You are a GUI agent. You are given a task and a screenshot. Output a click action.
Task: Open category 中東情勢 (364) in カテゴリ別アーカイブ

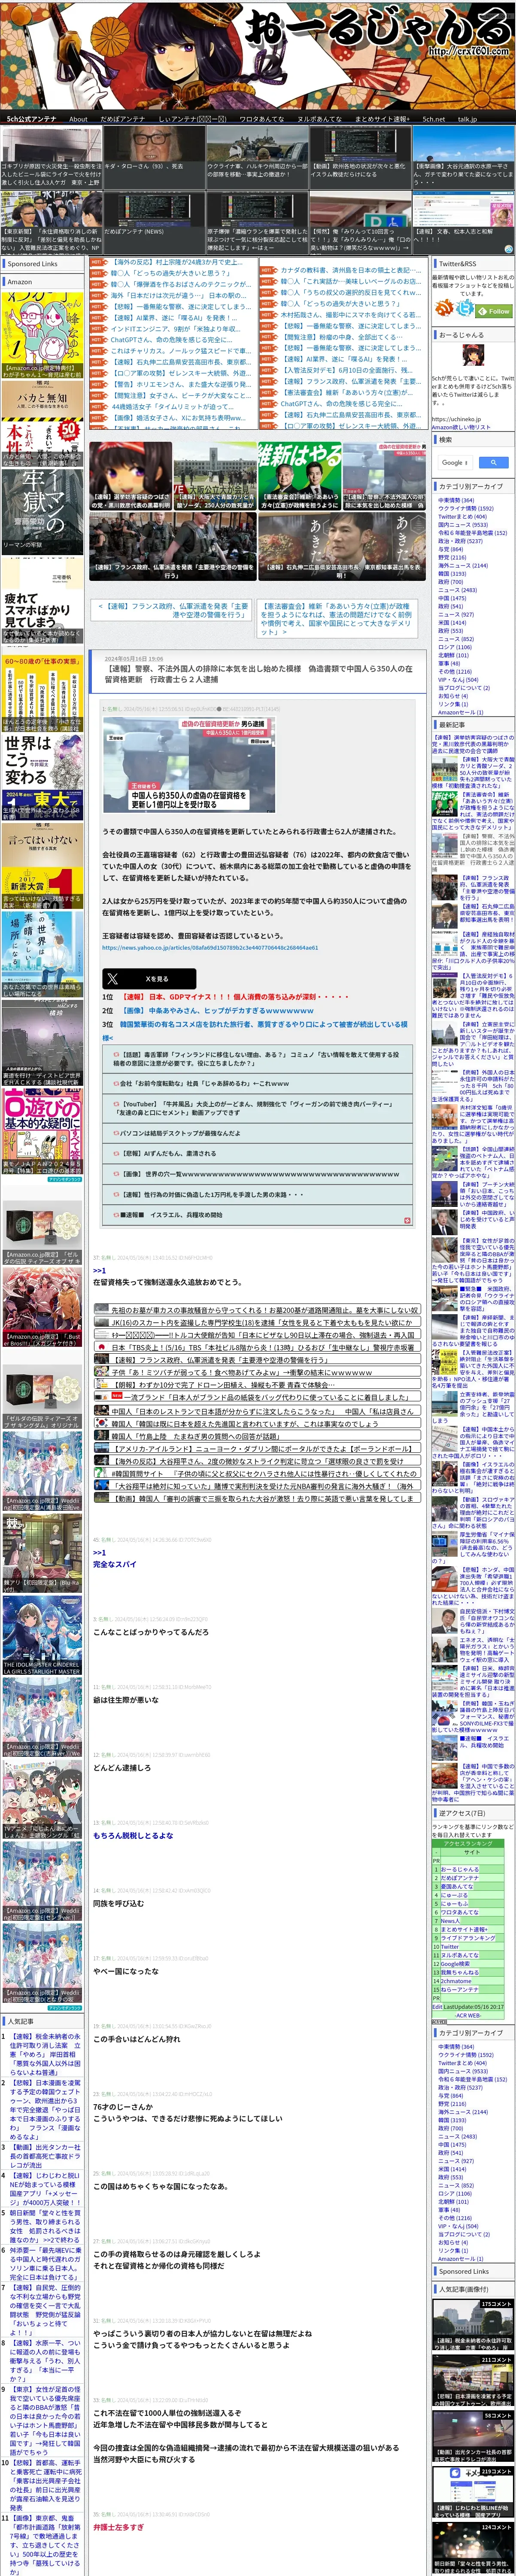point(456,500)
